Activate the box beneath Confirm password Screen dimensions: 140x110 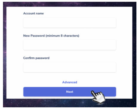pos(70,67)
